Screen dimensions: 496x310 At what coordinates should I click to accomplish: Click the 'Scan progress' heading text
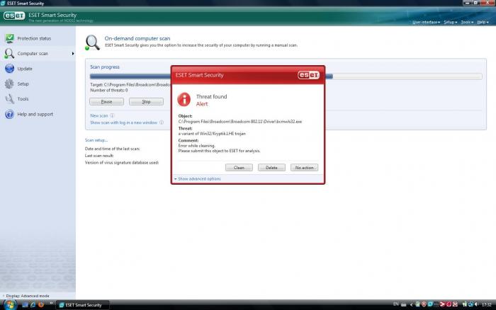pyautogui.click(x=105, y=67)
